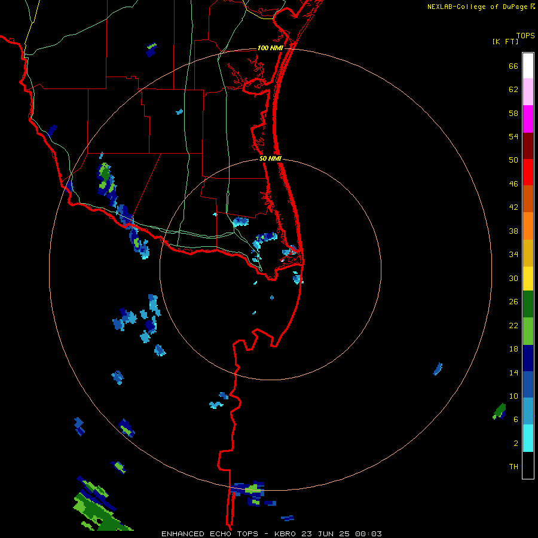
Task: Click the '18' legend value
Action: click(x=513, y=349)
